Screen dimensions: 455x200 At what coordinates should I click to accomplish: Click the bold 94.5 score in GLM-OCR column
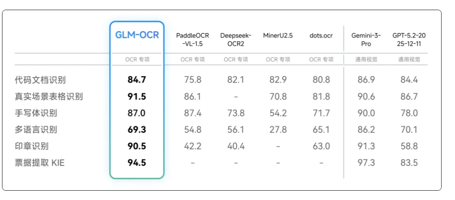[137, 163]
